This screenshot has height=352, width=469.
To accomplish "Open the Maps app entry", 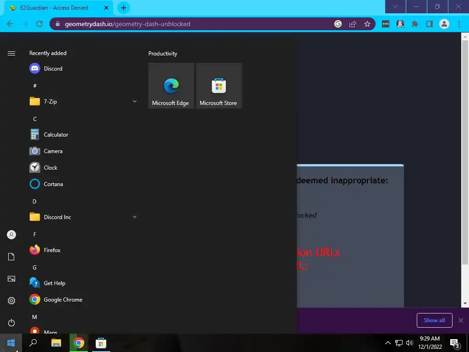I will pyautogui.click(x=82, y=331).
